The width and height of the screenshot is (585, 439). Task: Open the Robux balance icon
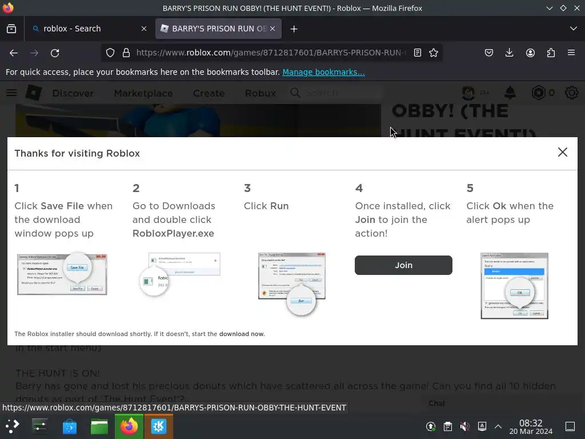[538, 93]
